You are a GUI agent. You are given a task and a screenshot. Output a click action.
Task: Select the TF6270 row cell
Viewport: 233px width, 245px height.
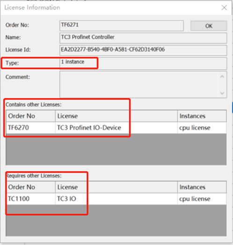coord(30,128)
